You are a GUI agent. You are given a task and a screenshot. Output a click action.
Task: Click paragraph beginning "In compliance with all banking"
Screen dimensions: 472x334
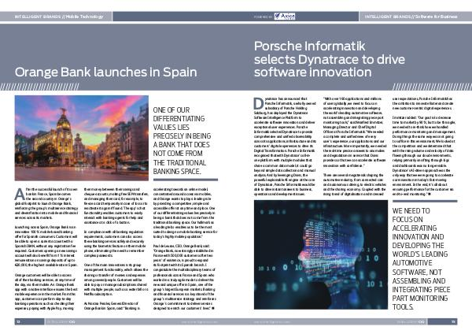[116, 243]
